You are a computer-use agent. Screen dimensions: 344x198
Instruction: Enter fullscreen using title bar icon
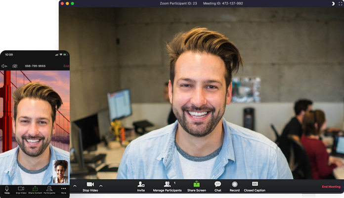tap(341, 3)
